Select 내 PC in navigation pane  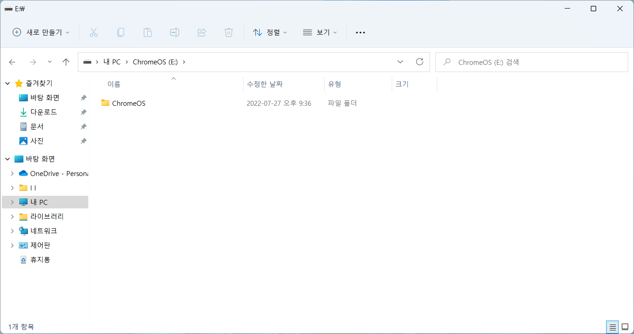click(x=39, y=202)
